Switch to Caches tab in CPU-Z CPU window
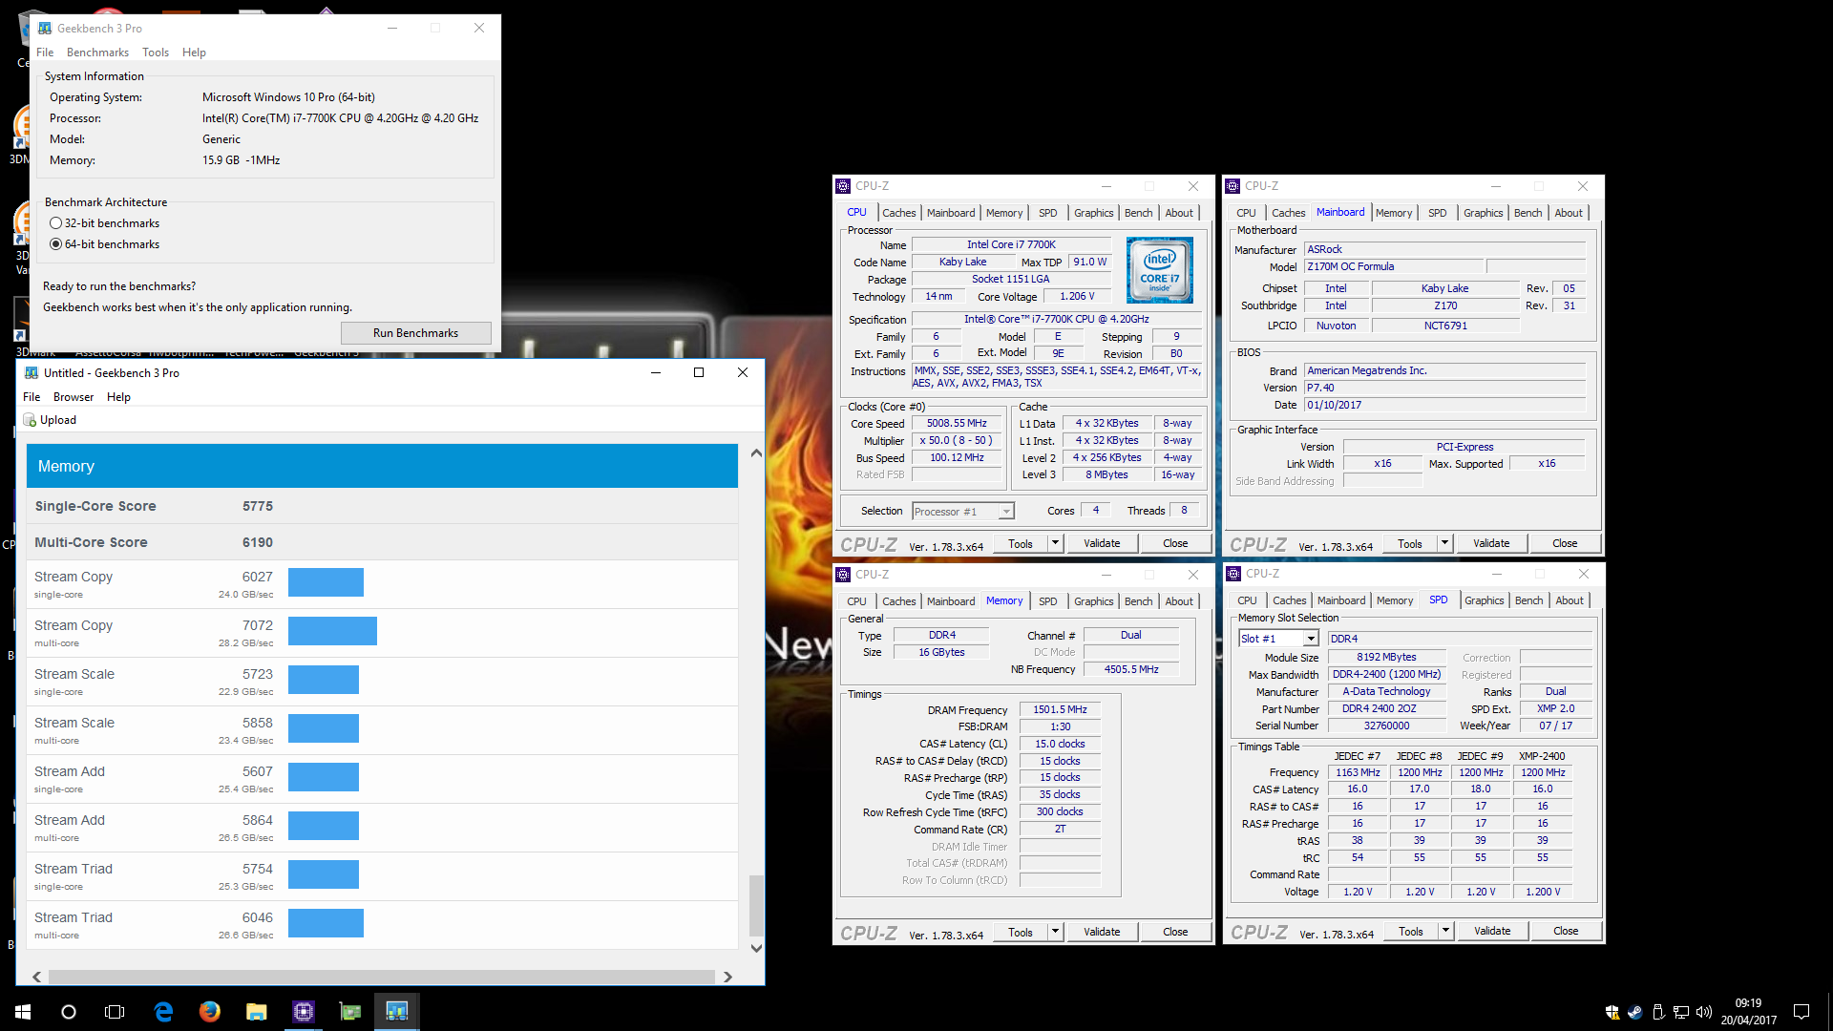 click(898, 213)
